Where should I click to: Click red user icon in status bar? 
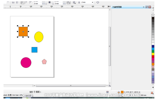pos(152,93)
